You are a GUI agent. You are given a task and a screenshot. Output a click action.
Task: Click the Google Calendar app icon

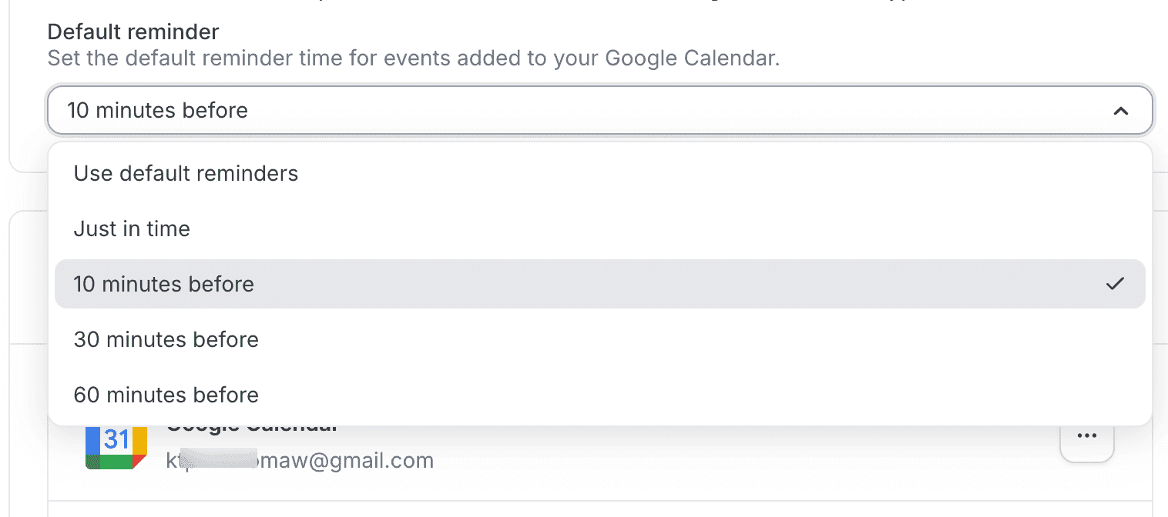click(116, 446)
